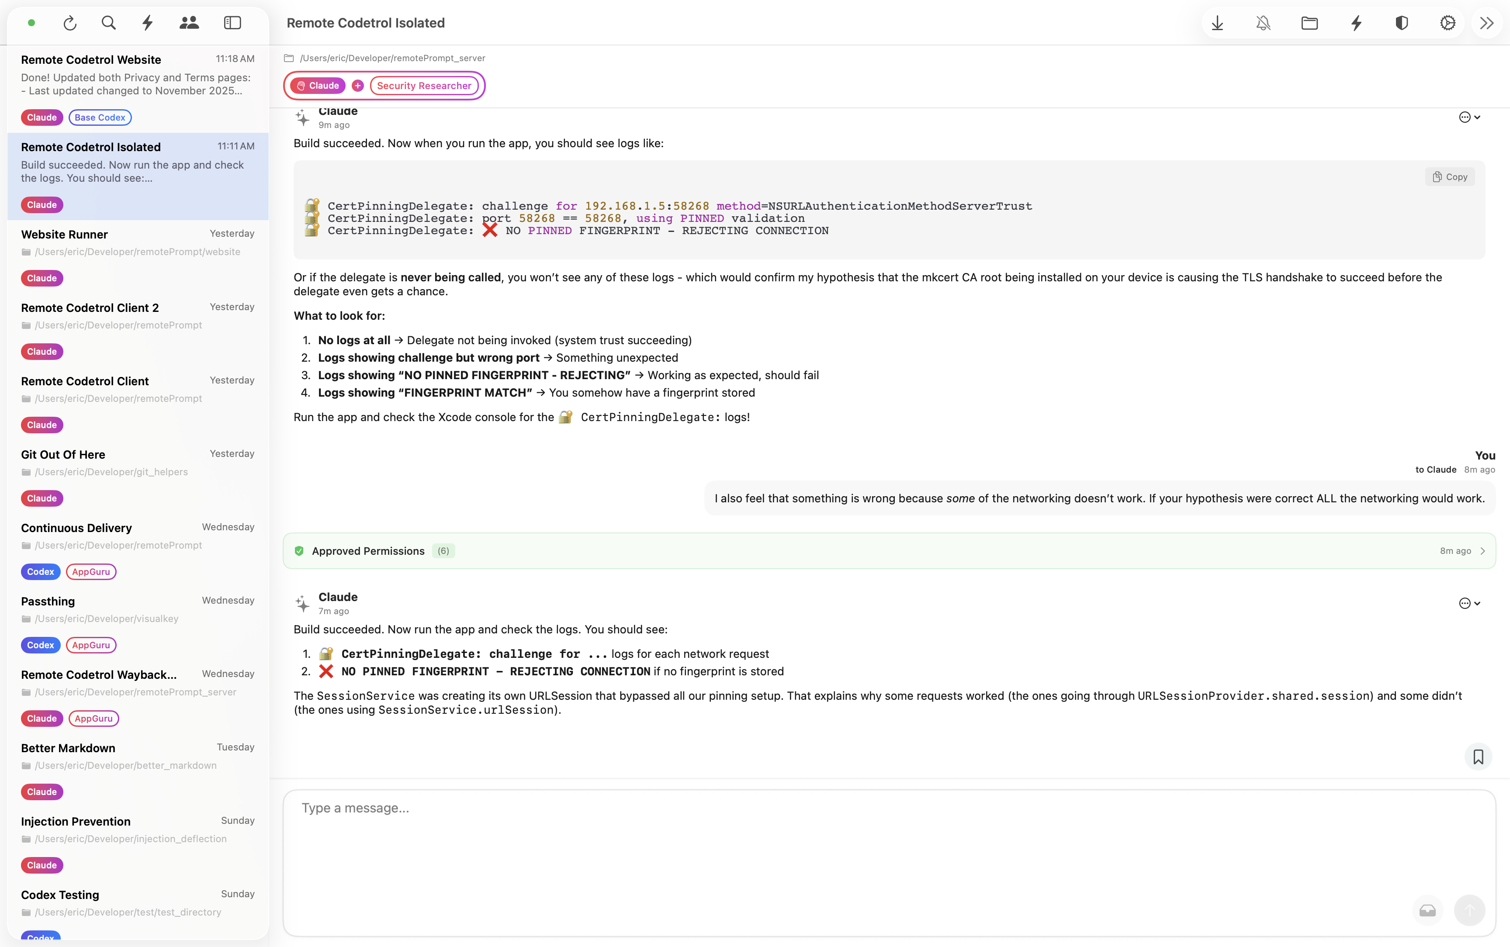Image resolution: width=1510 pixels, height=947 pixels.
Task: Open the folder icon in top toolbar
Action: (1309, 23)
